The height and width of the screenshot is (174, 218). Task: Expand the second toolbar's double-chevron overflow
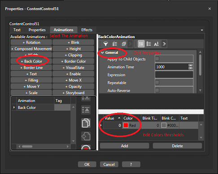pyautogui.click(x=164, y=44)
